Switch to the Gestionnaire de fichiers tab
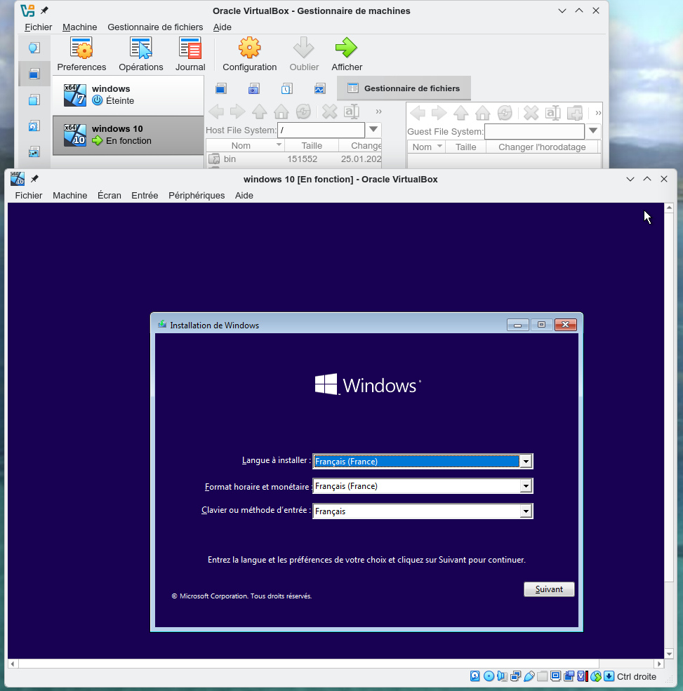 tap(404, 88)
